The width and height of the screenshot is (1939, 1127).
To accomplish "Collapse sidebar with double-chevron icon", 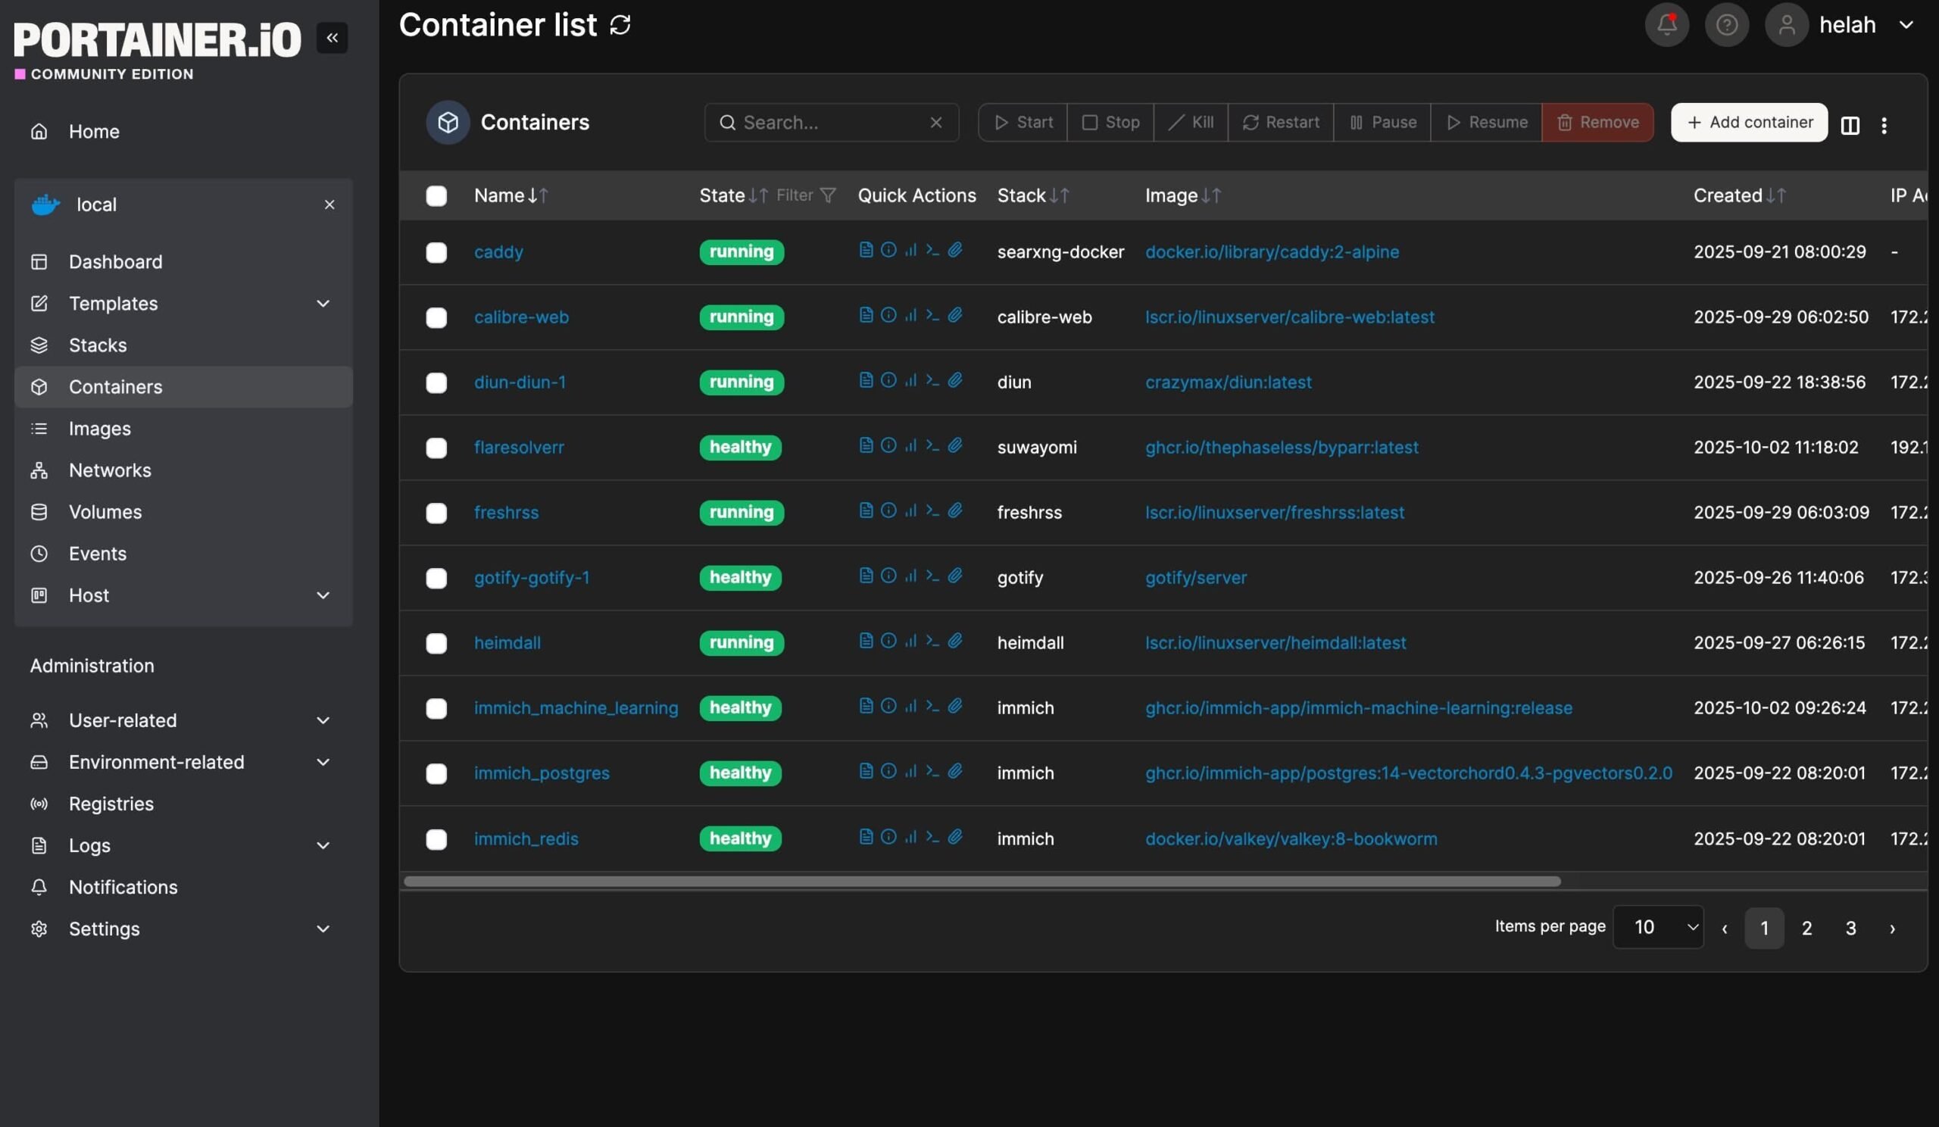I will pyautogui.click(x=332, y=38).
